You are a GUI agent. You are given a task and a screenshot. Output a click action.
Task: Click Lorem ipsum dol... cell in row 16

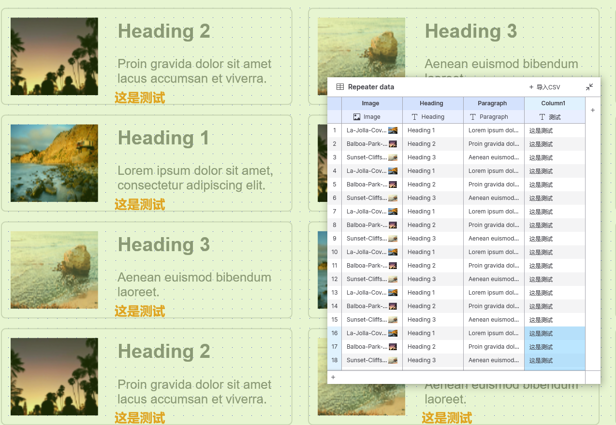tap(494, 333)
